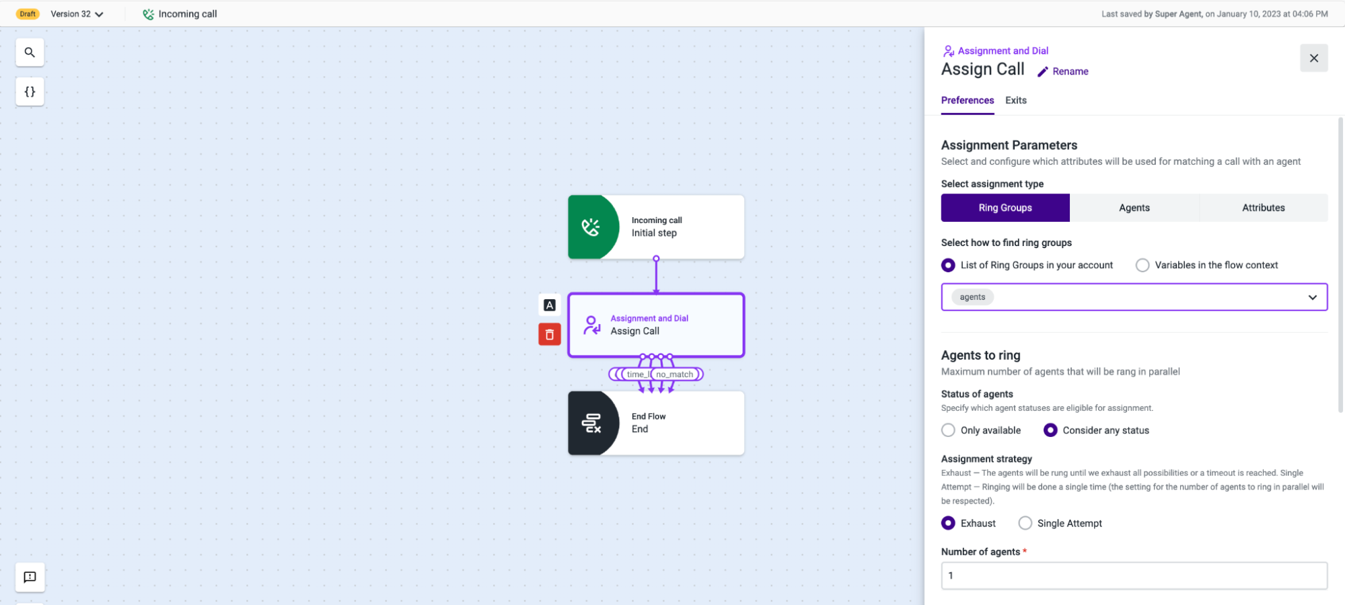Select the Variables in the flow context option
The height and width of the screenshot is (605, 1345).
(1142, 265)
